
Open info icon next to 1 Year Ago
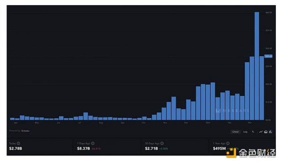[x=228, y=143]
